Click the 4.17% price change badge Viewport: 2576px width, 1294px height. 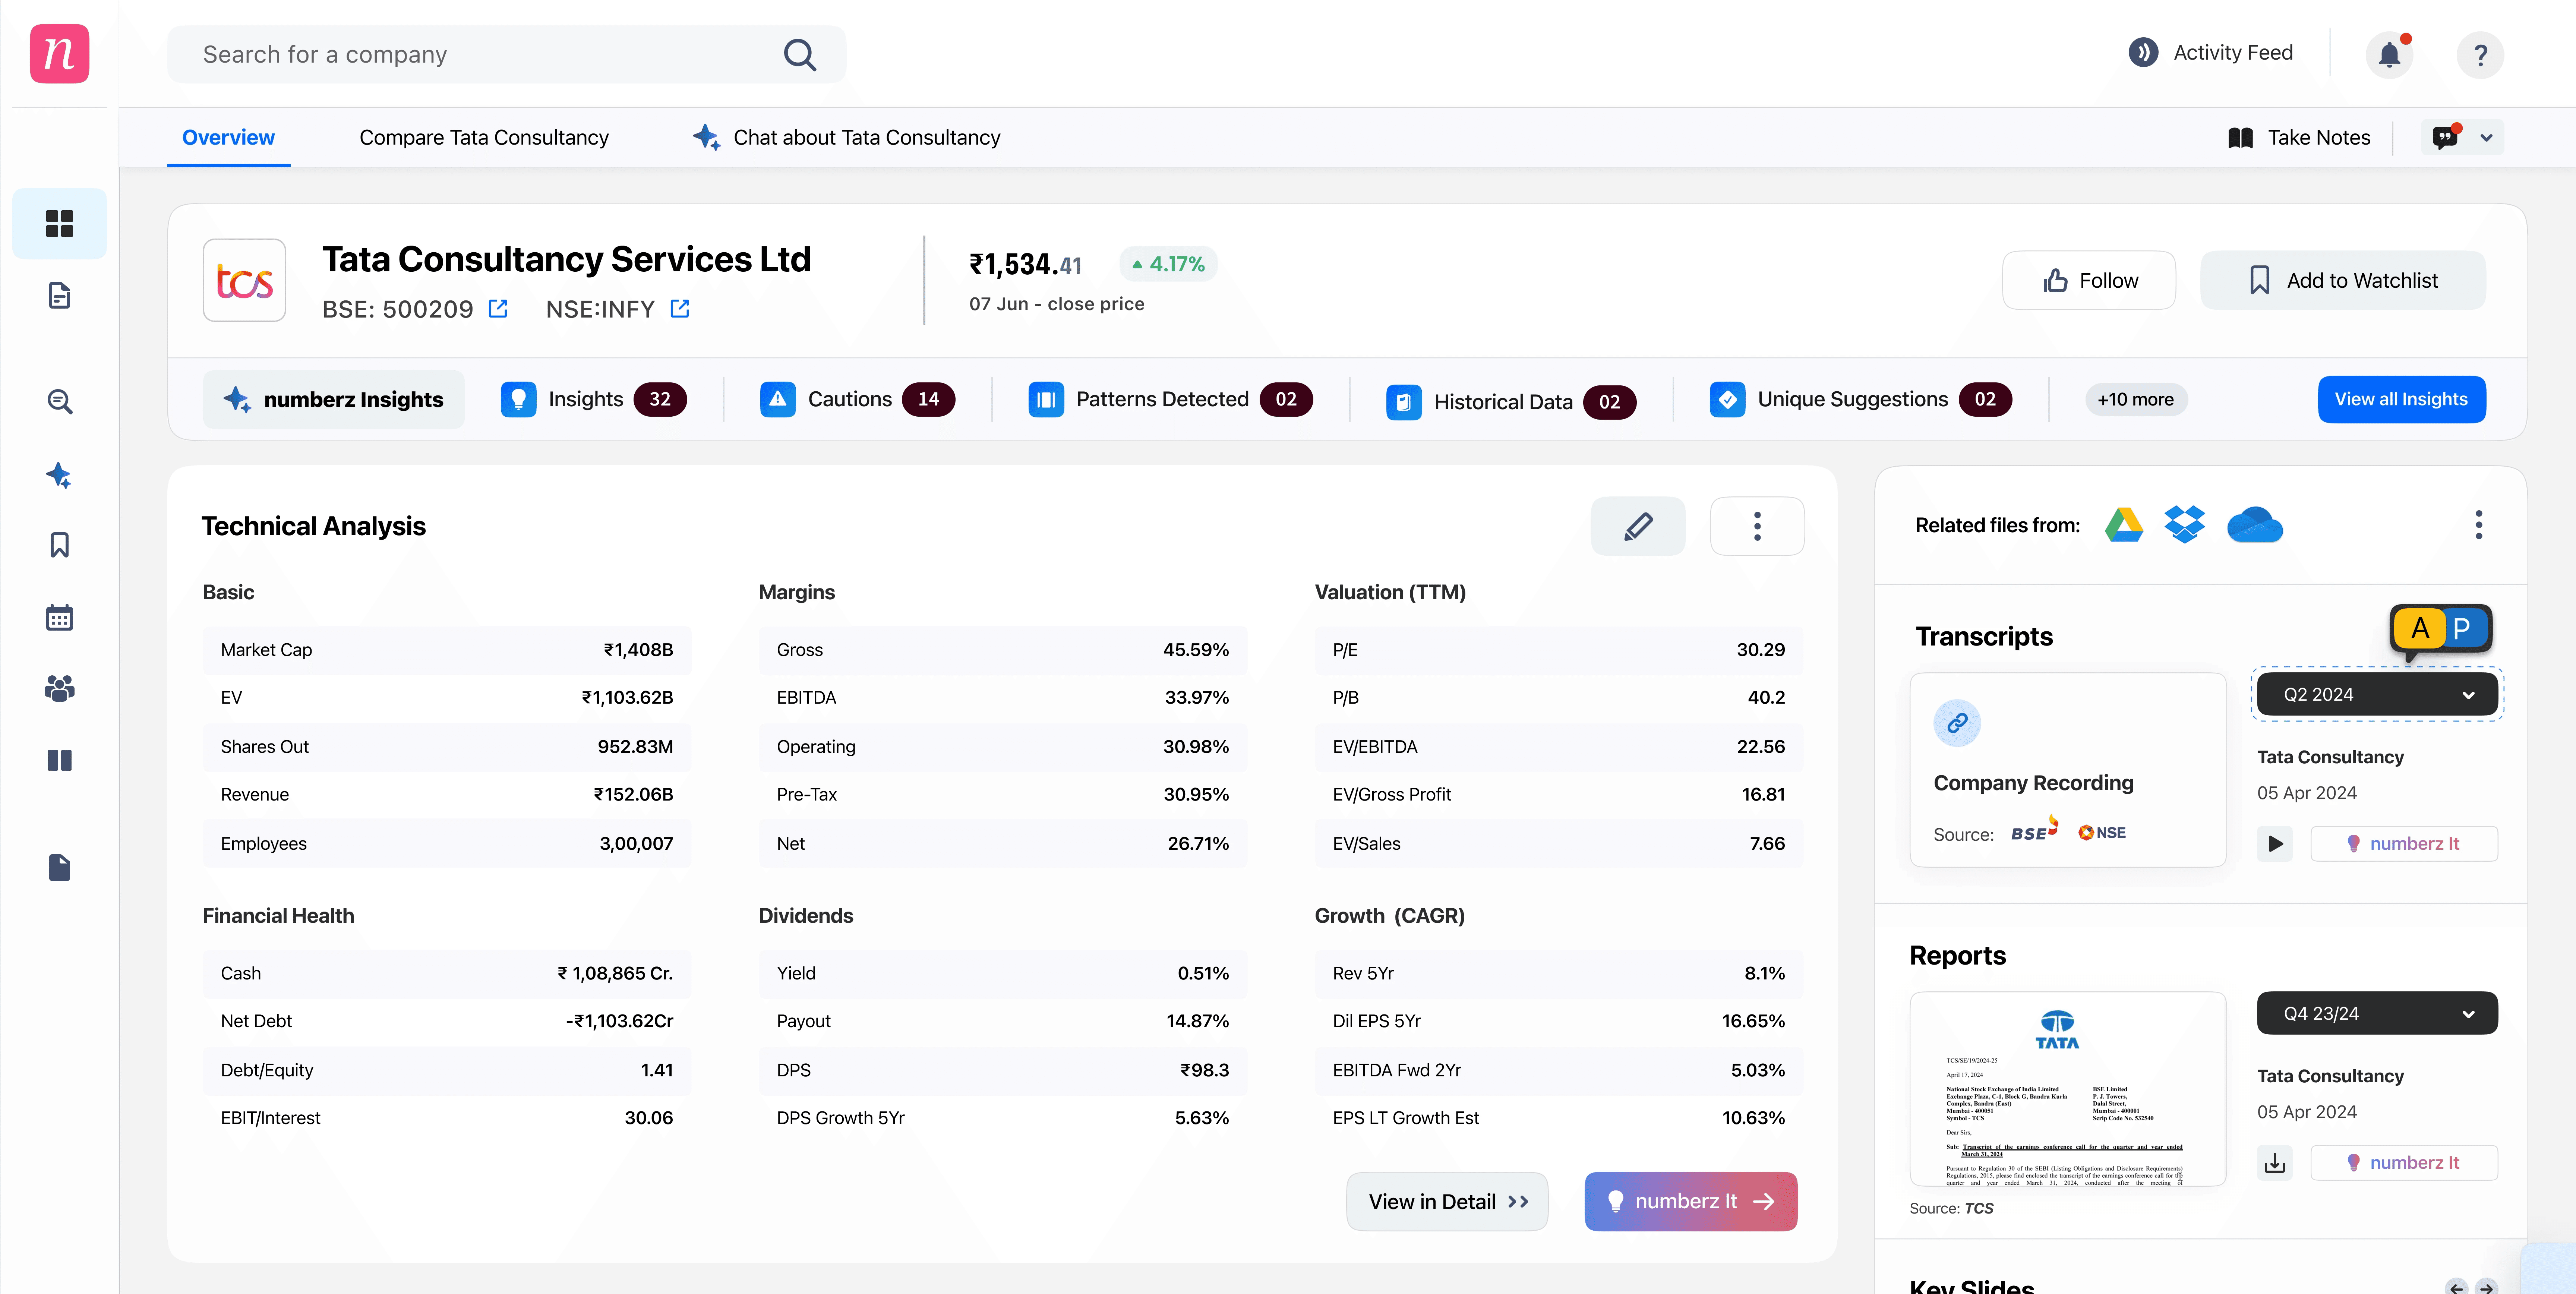(1168, 264)
